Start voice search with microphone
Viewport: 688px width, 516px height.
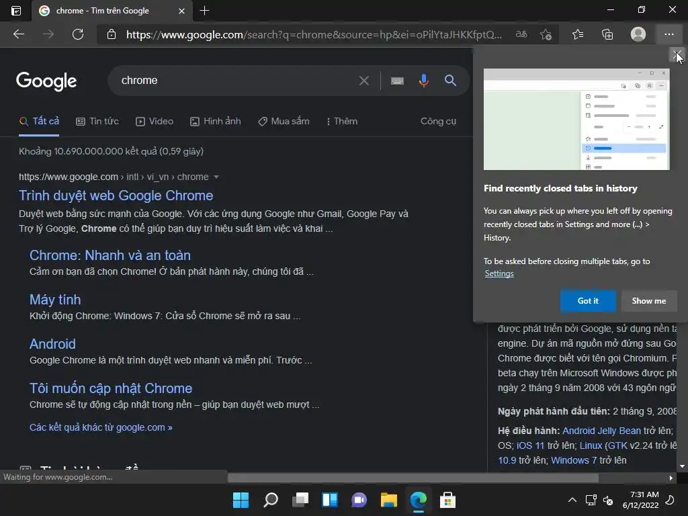click(x=423, y=81)
